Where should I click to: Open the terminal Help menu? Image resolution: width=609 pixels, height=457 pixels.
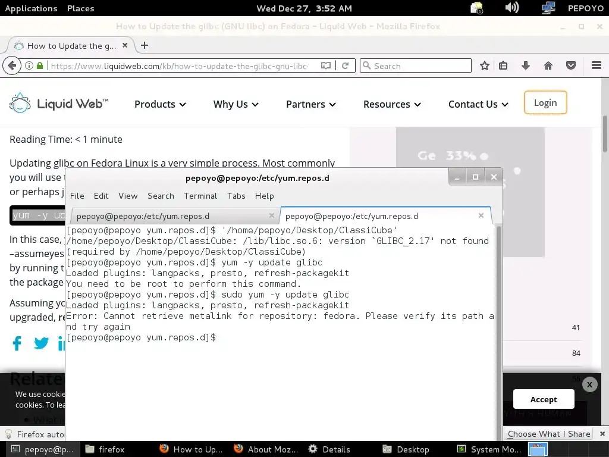[x=265, y=196]
